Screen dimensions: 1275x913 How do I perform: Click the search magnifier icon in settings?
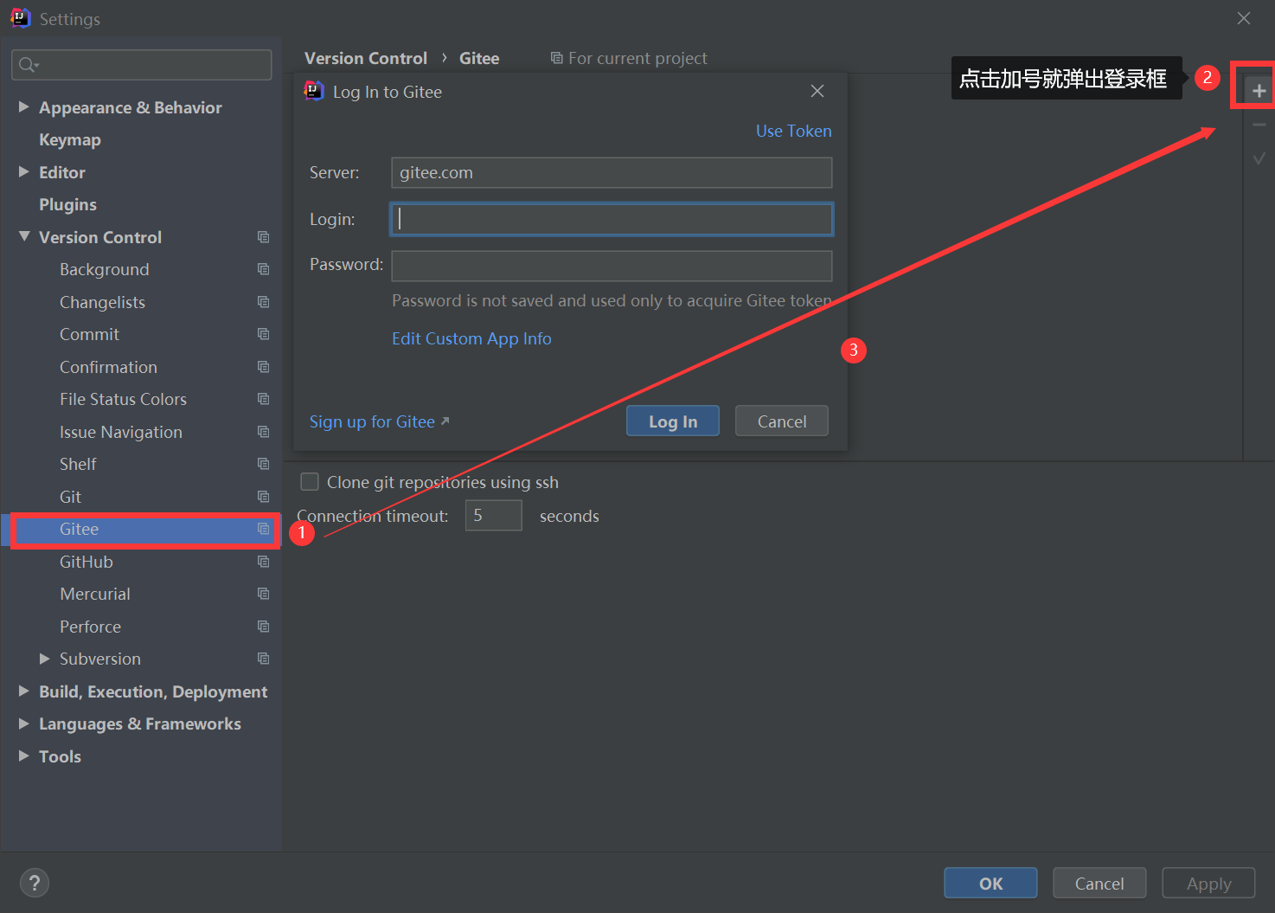(28, 65)
